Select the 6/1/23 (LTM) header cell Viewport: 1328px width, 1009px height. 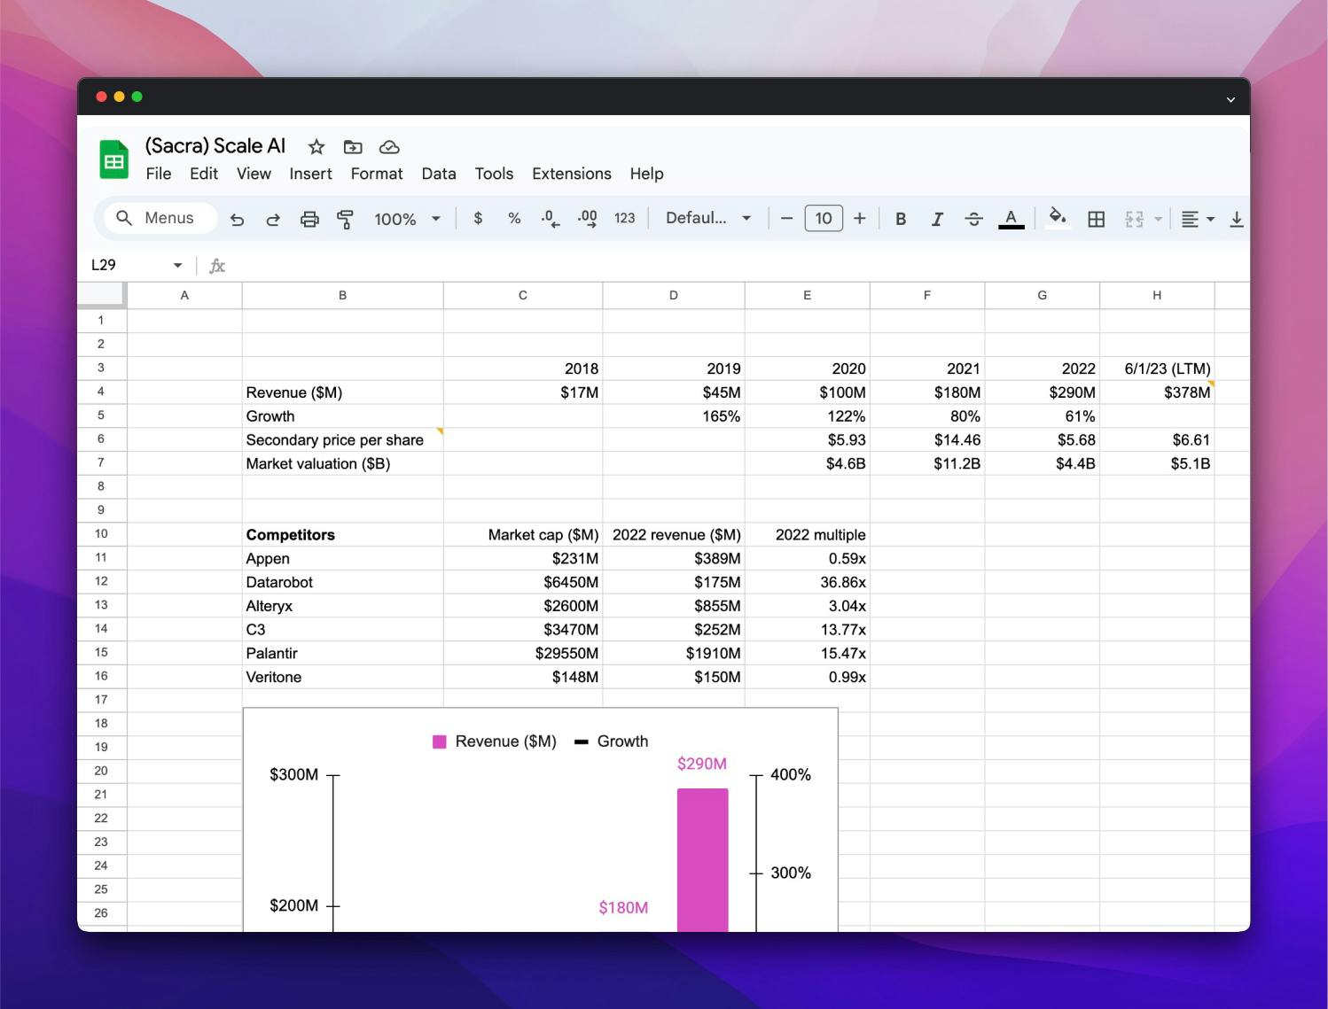point(1157,369)
